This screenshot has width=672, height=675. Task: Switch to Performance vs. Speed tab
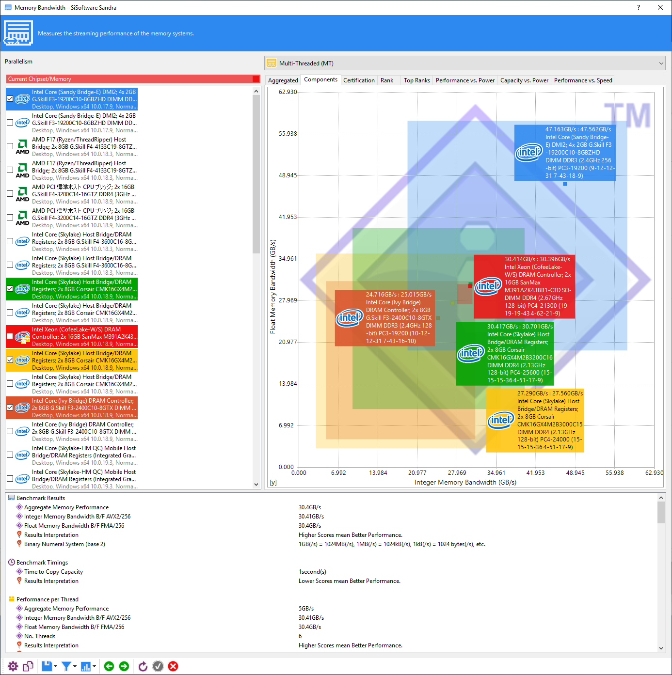pyautogui.click(x=583, y=80)
